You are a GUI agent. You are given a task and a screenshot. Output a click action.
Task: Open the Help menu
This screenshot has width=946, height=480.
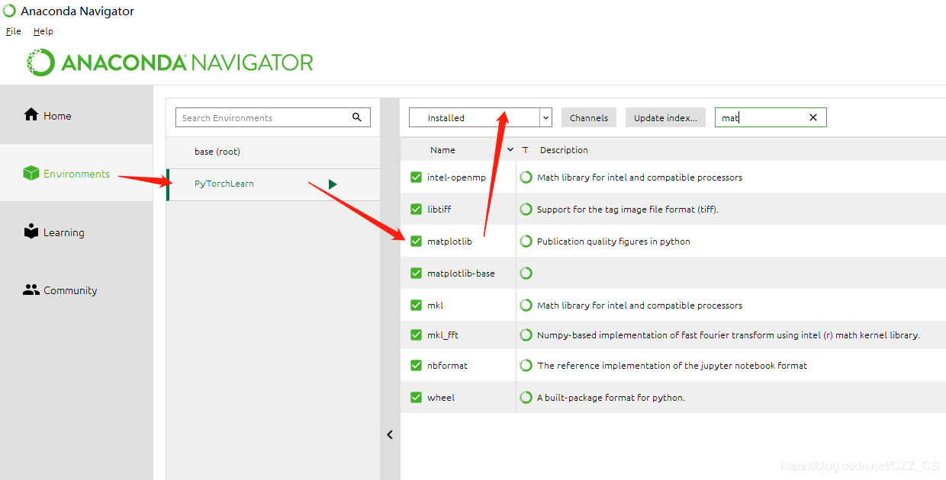coord(43,31)
